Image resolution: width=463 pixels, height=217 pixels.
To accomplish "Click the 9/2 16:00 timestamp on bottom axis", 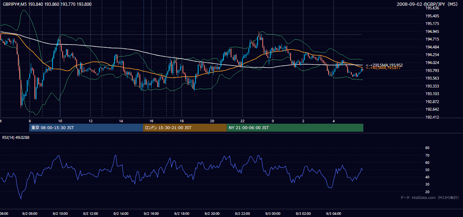I will pos(151,214).
